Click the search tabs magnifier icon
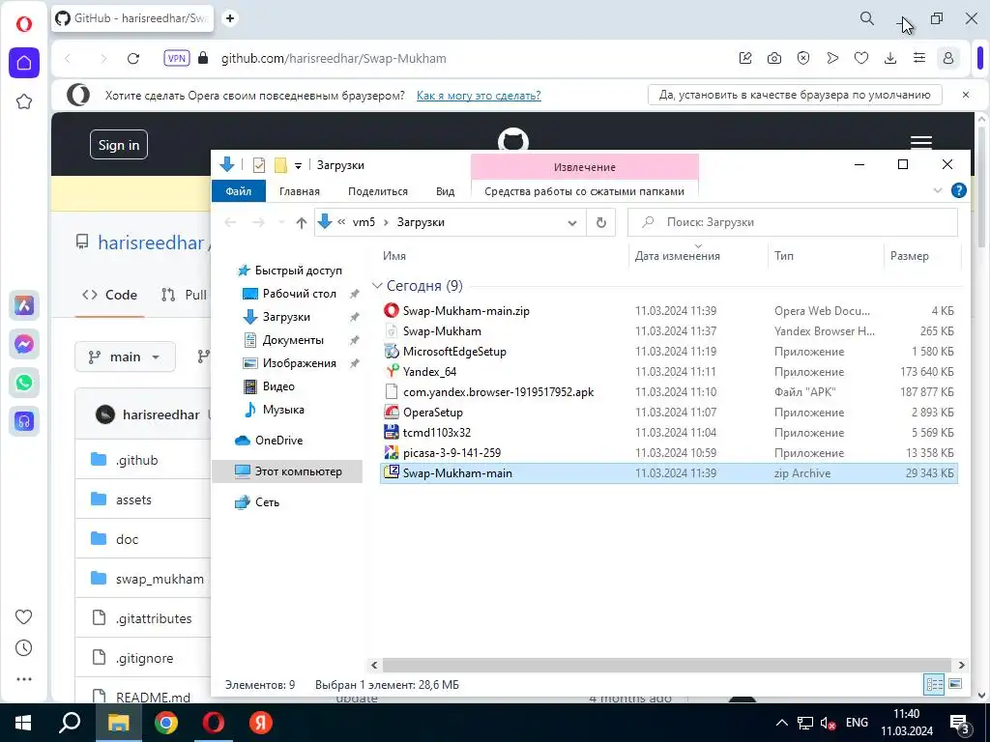The image size is (990, 742). click(867, 19)
